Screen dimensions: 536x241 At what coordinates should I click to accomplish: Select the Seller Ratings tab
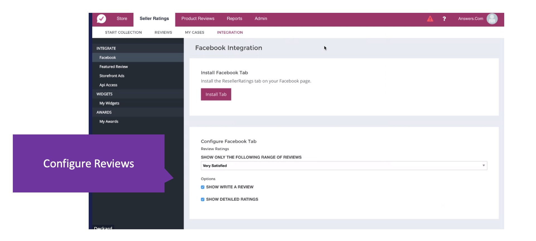(154, 19)
